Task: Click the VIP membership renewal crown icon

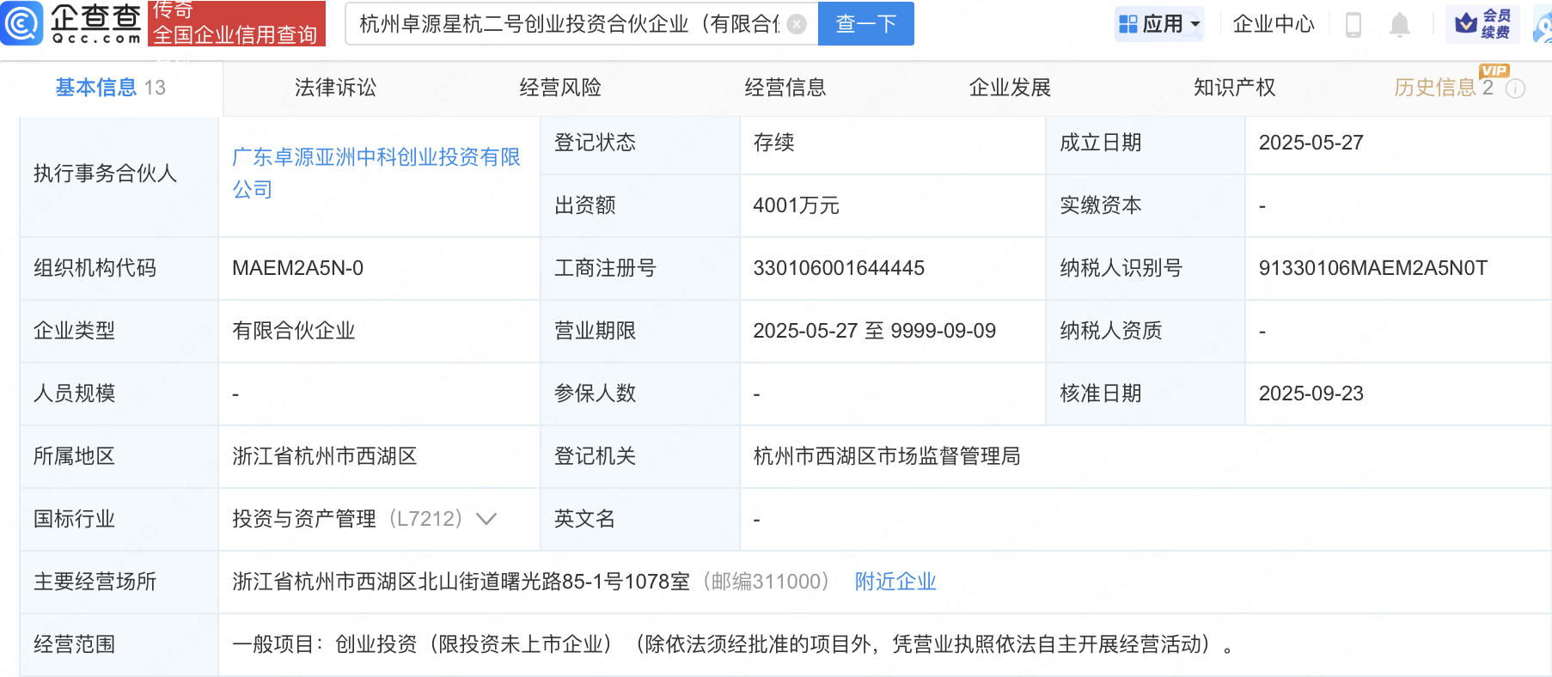Action: click(1466, 24)
